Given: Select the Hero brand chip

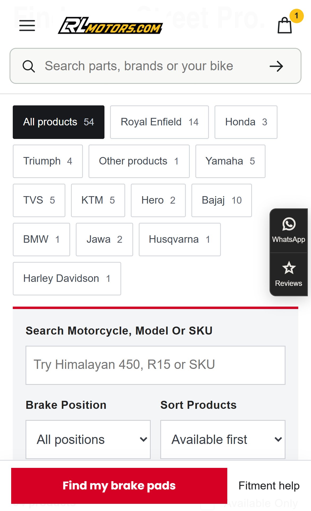Looking at the screenshot, I should coord(158,200).
